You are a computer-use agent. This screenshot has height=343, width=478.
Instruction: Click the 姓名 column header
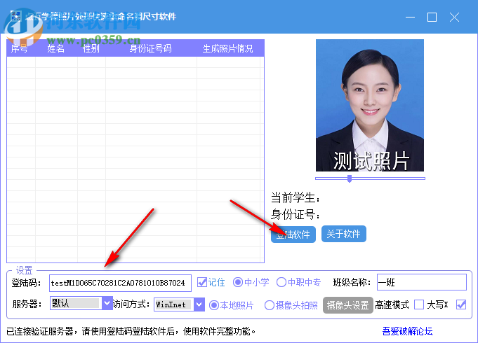click(55, 48)
